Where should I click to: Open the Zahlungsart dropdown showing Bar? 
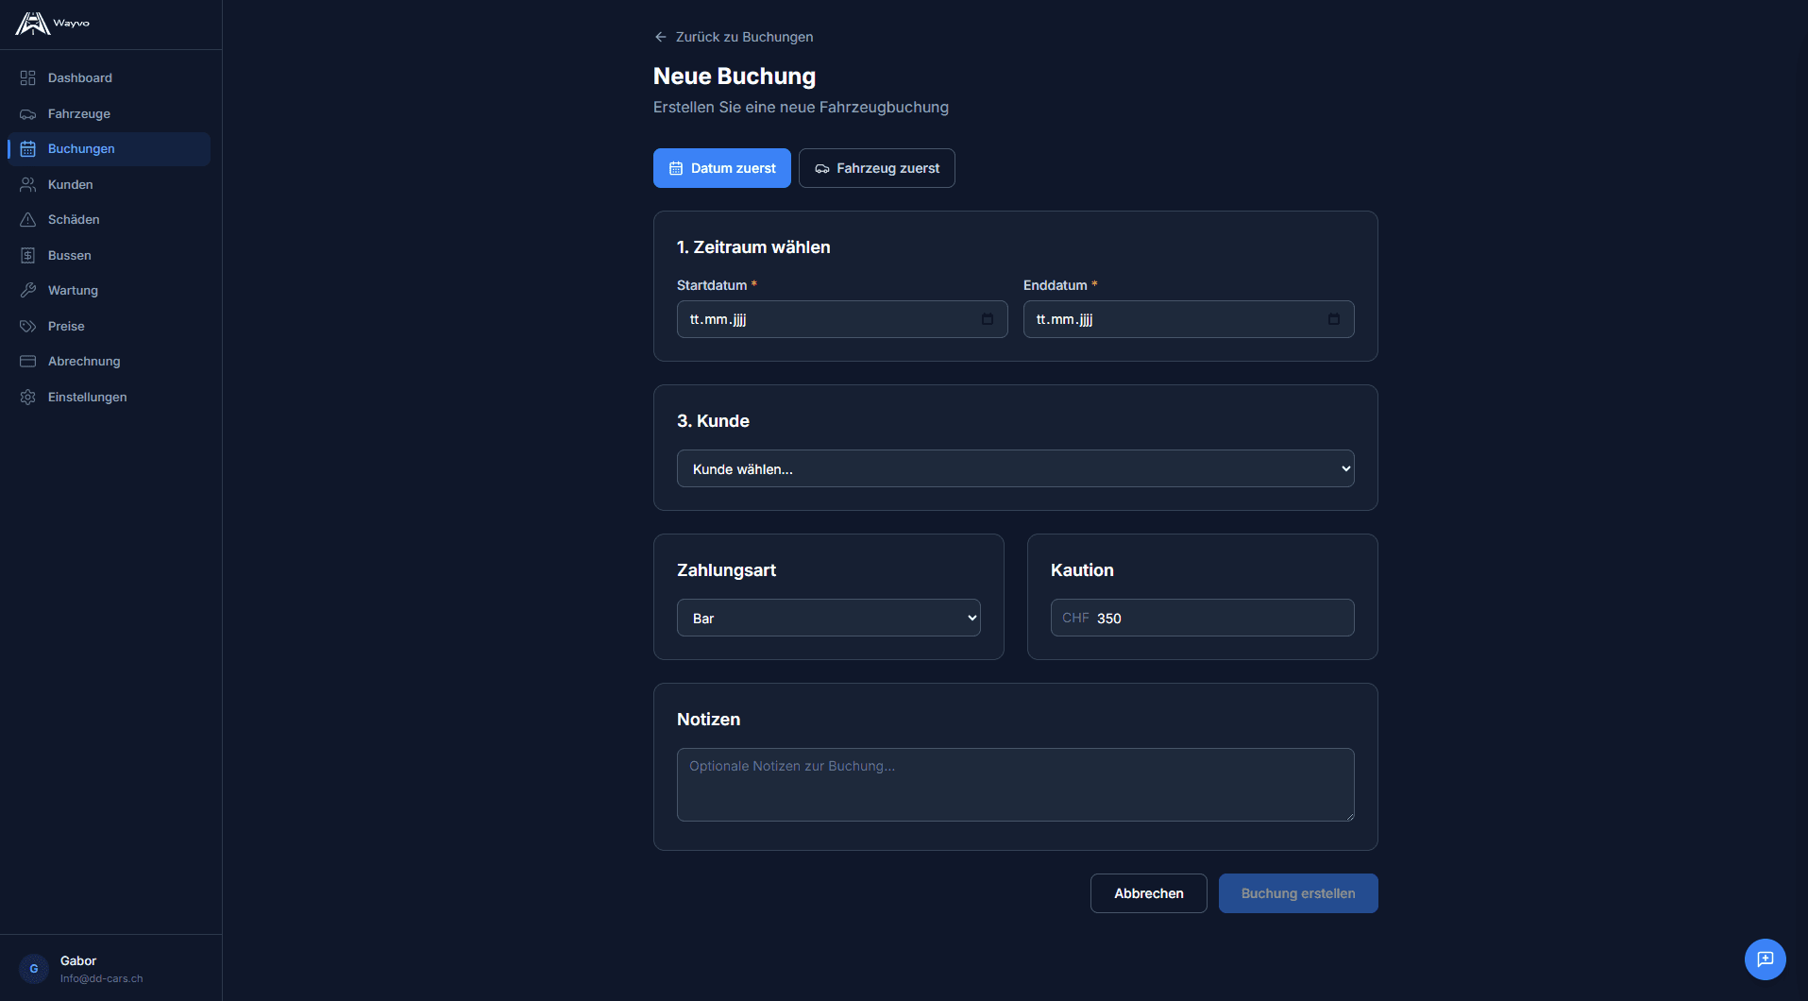point(828,618)
